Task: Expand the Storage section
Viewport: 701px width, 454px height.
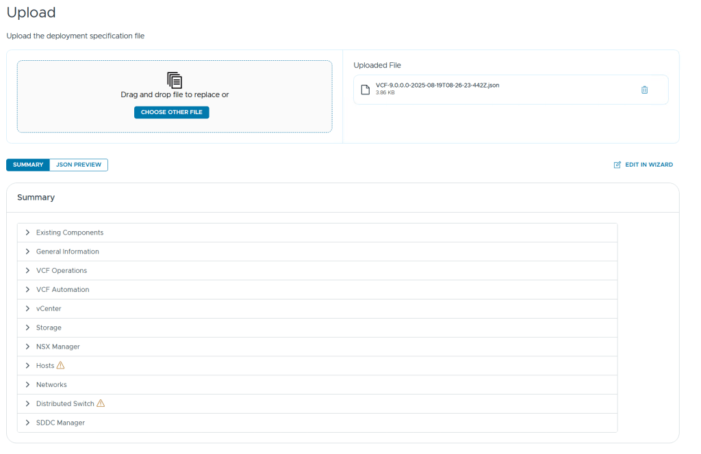Action: (x=28, y=328)
